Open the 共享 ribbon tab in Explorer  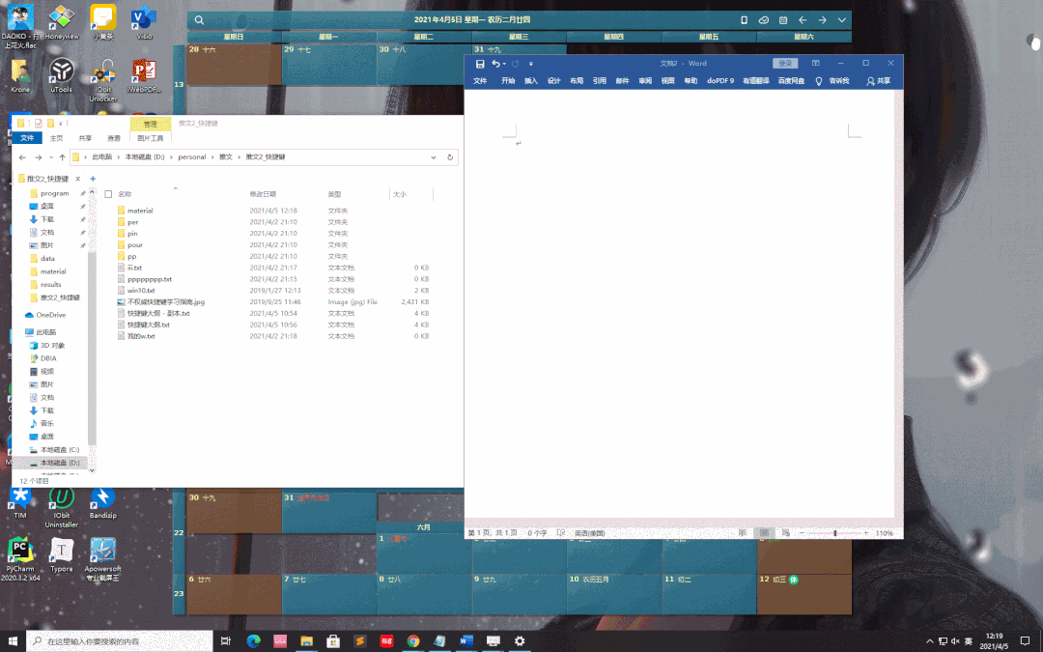(x=85, y=138)
